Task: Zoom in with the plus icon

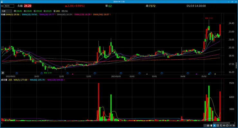Action: 234,125
